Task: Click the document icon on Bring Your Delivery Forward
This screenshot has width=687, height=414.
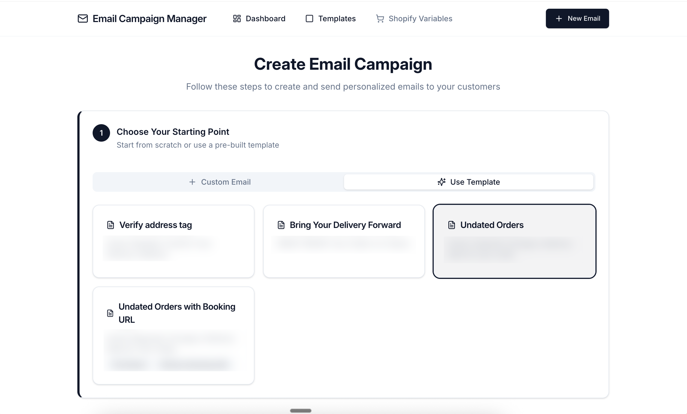Action: click(281, 225)
